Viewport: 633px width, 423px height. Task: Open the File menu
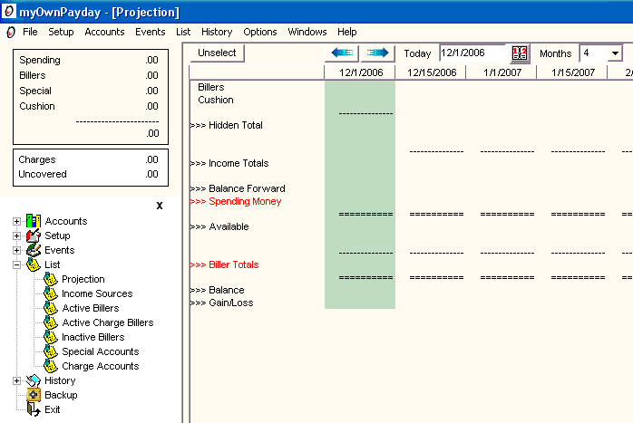coord(30,32)
